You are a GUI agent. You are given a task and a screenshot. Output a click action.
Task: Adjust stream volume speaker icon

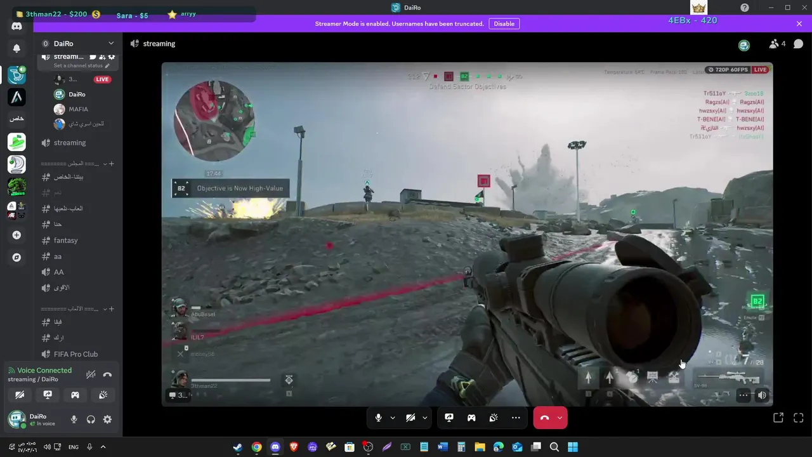(762, 395)
